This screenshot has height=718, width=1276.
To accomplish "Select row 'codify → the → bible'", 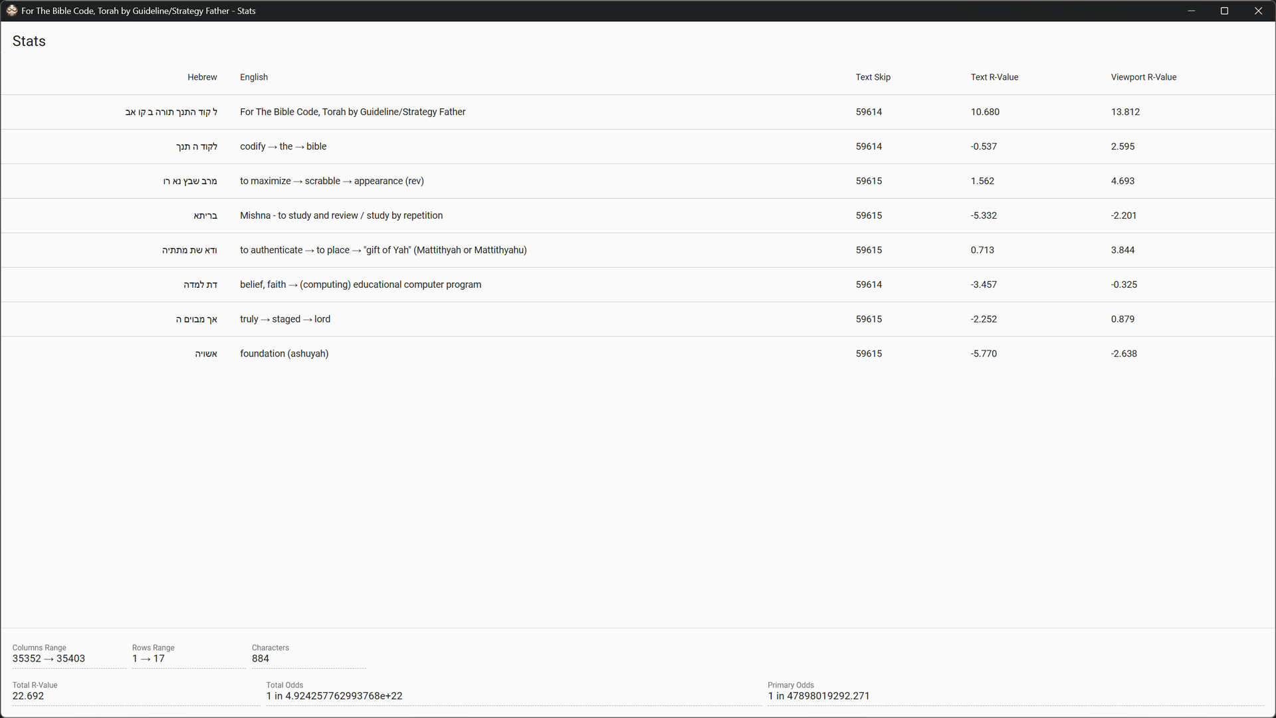I will tap(283, 146).
